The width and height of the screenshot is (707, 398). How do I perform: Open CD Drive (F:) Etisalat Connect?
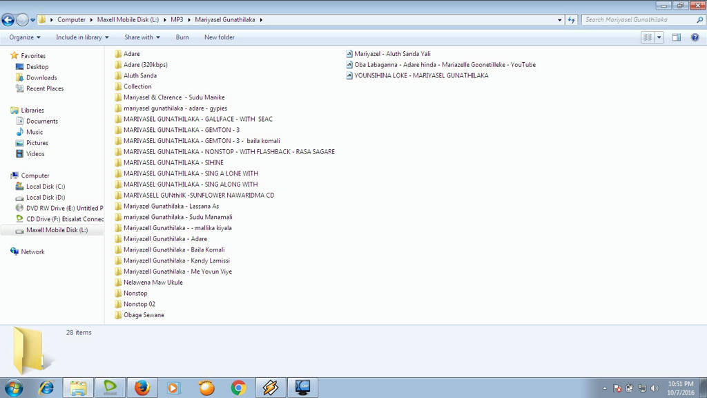(64, 219)
